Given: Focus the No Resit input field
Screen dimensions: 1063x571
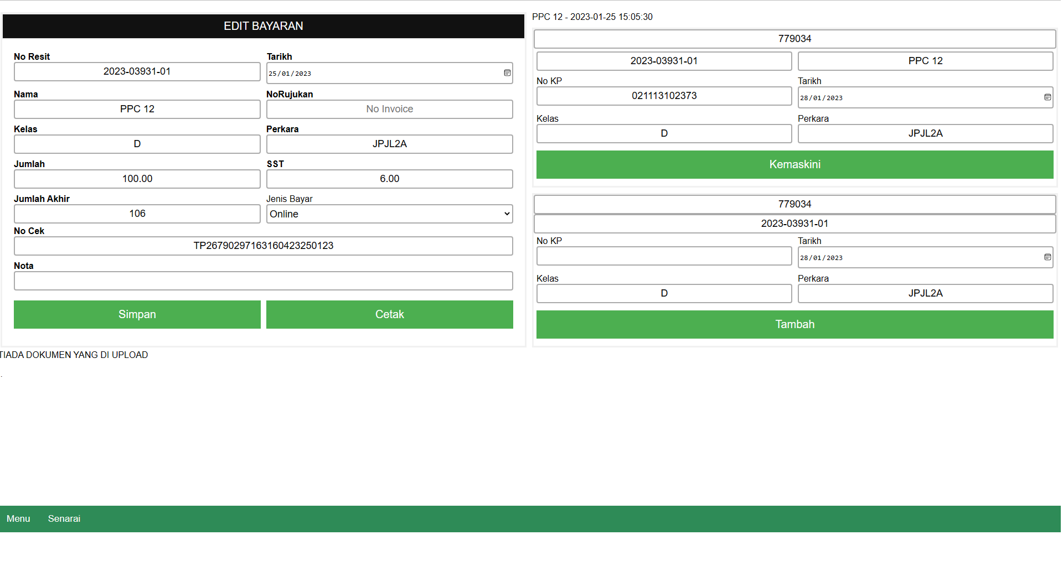Looking at the screenshot, I should click(x=137, y=72).
